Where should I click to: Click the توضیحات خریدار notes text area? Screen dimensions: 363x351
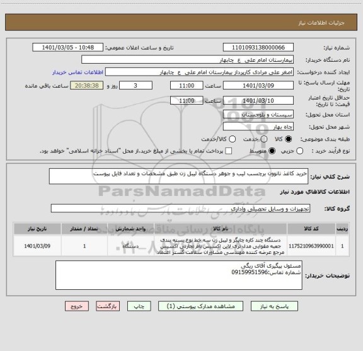(179, 275)
